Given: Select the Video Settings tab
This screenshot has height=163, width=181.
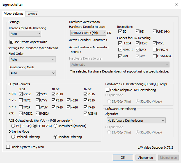Looking at the screenshot, I should 14,14.
